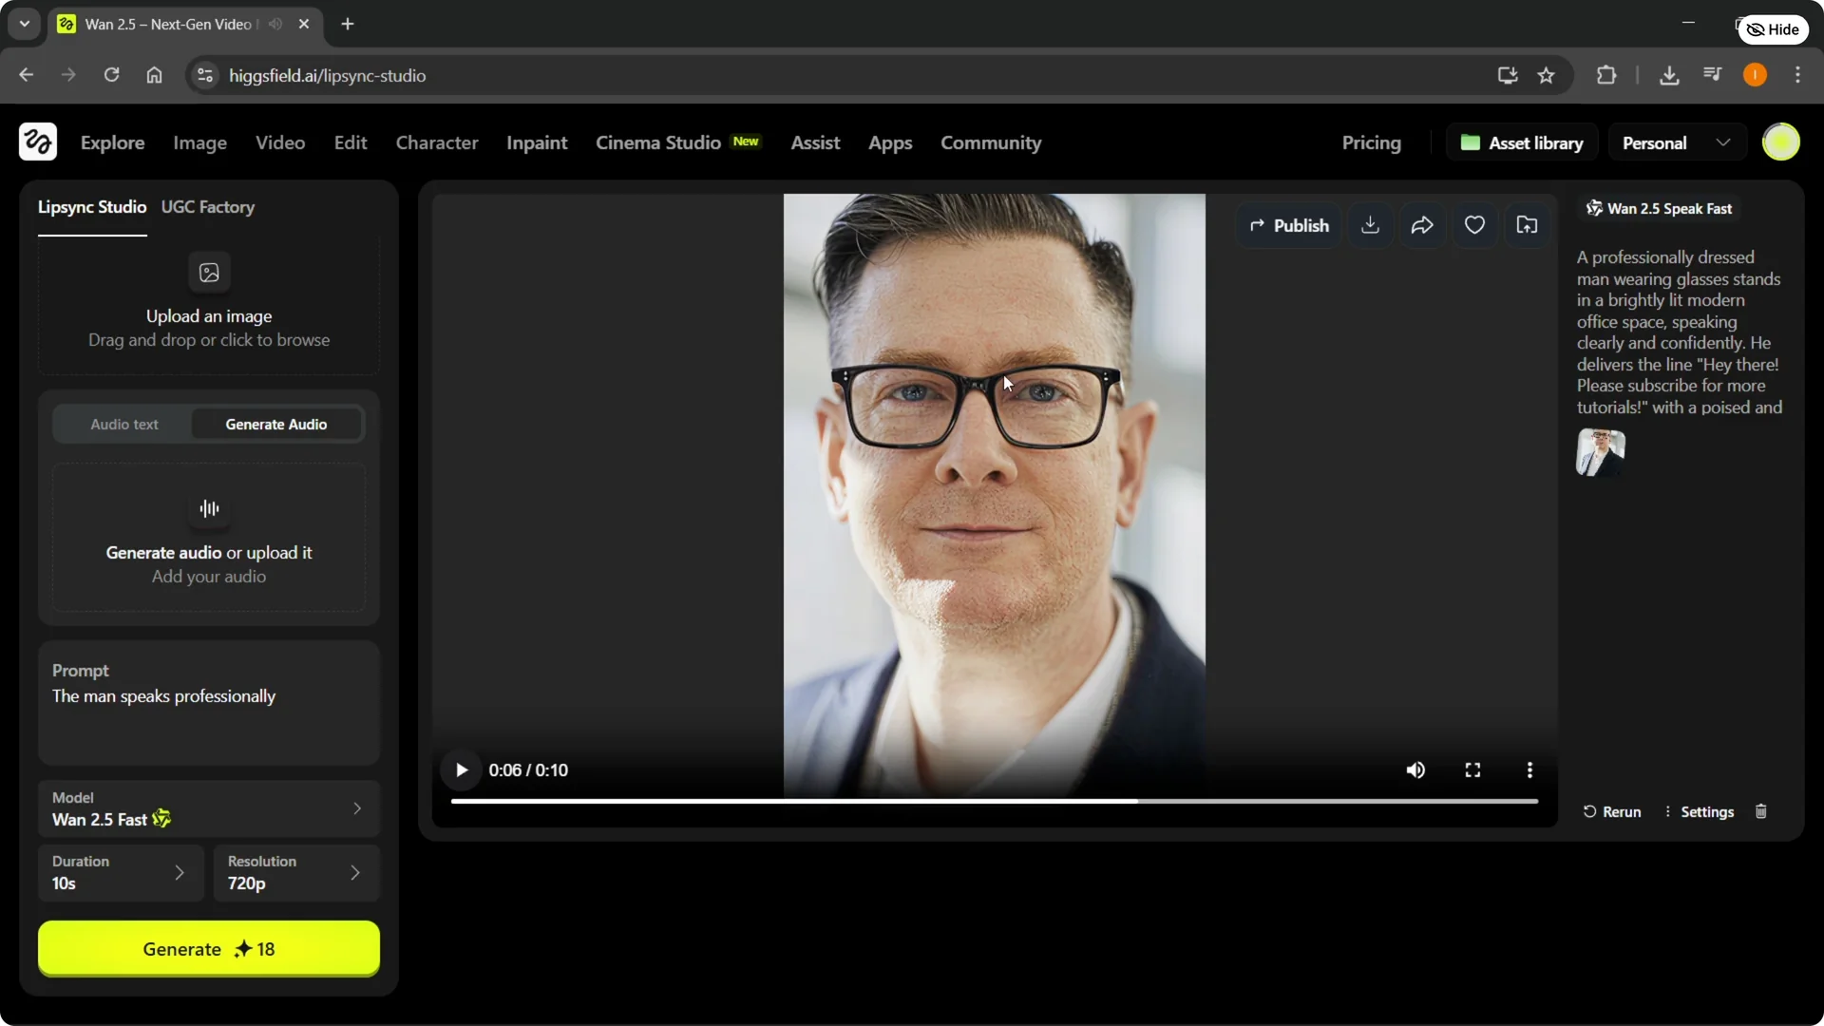This screenshot has width=1824, height=1026.
Task: Click the Higgsfield logo icon
Action: [x=37, y=142]
